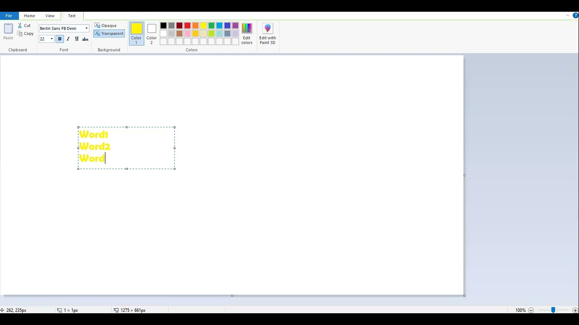Toggle italic formatting
Viewport: 579px width, 325px height.
68,39
